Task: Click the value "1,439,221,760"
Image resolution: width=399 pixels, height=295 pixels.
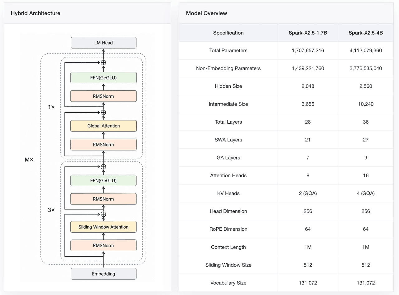Action: 308,68
